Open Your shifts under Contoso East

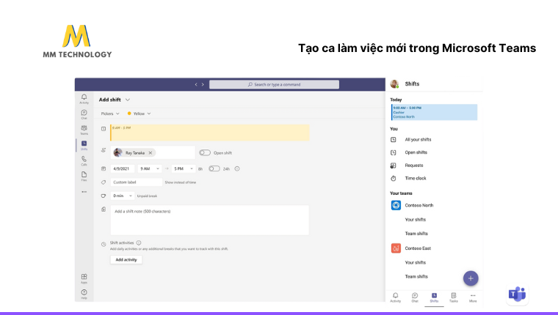click(416, 262)
